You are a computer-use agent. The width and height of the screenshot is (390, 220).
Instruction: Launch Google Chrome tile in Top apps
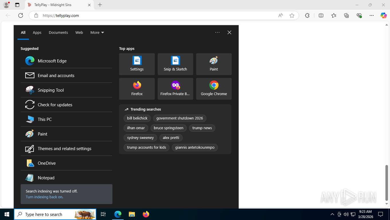214,89
